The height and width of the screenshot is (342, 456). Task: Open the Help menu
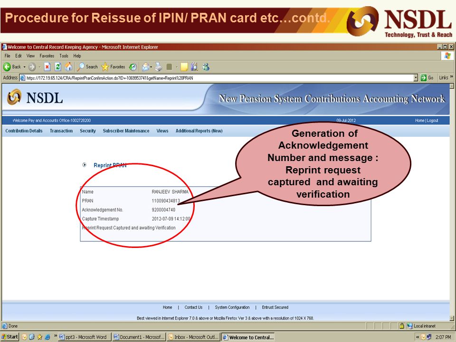[x=77, y=56]
